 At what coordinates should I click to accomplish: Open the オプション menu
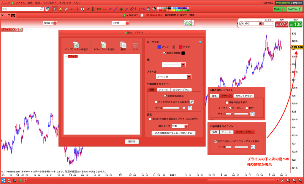click(x=65, y=3)
